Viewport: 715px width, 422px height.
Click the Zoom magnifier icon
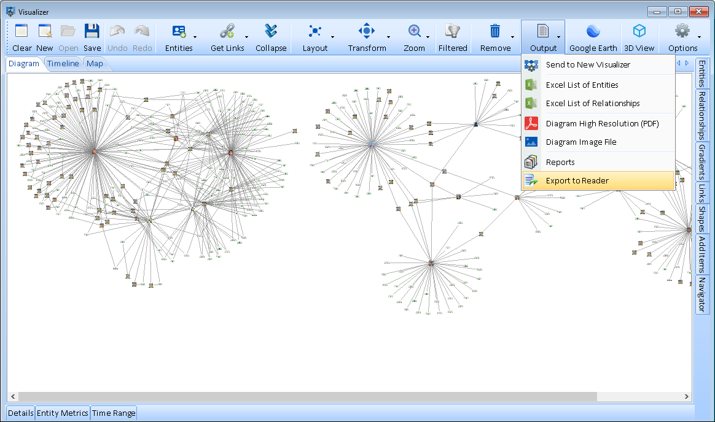414,31
